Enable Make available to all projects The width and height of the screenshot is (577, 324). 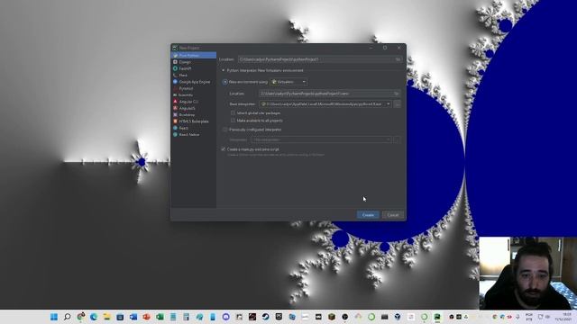233,120
